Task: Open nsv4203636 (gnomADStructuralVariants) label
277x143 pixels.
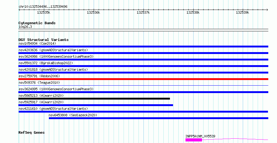Action: pos(53,50)
